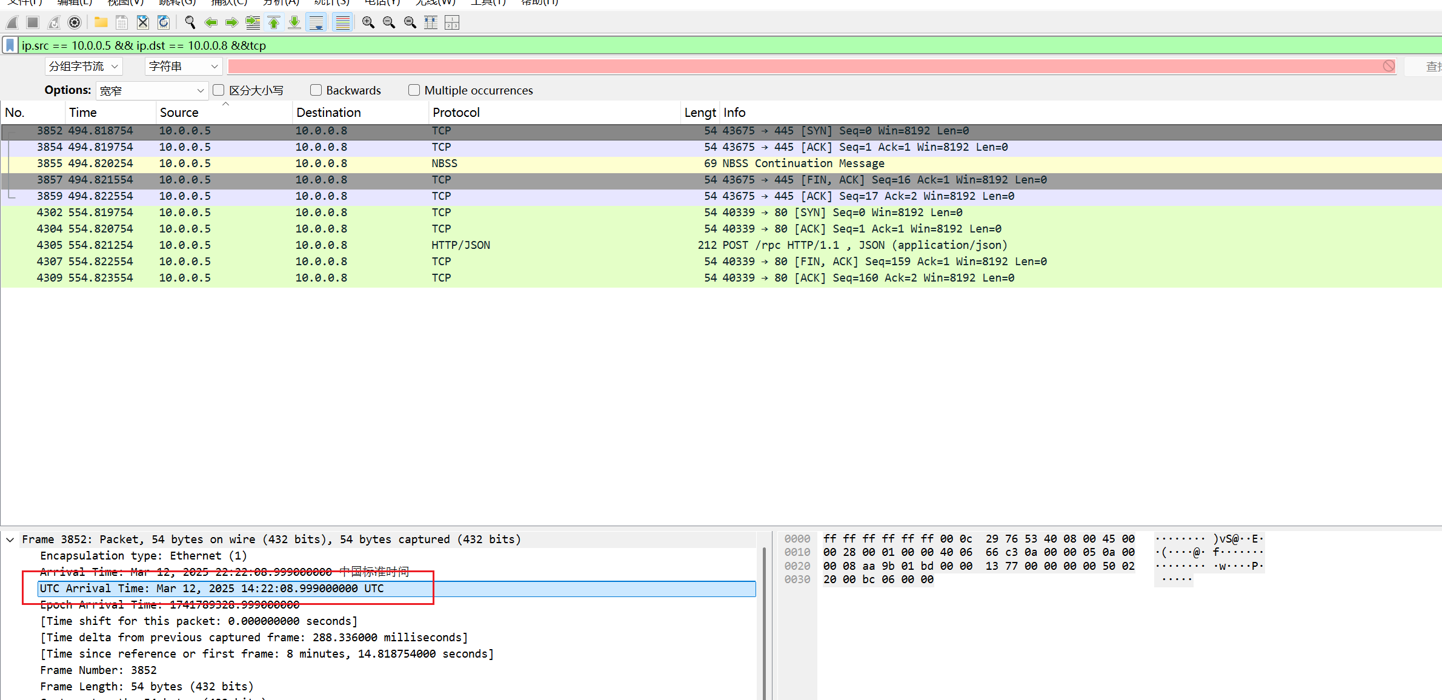Check the Backwards option
The height and width of the screenshot is (700, 1442).
pyautogui.click(x=316, y=90)
